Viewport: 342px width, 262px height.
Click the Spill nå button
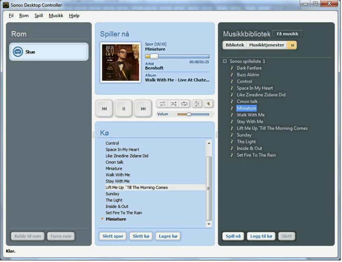233,236
